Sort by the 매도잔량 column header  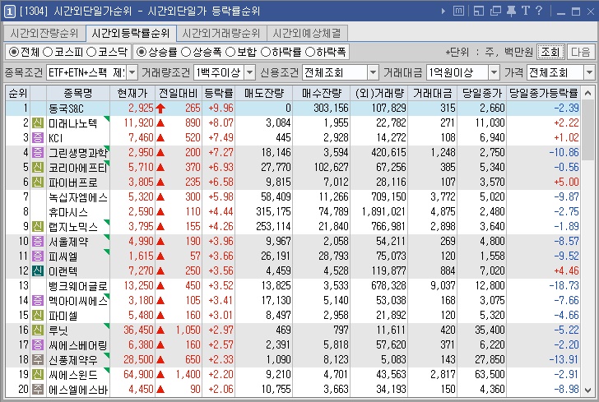pos(263,93)
